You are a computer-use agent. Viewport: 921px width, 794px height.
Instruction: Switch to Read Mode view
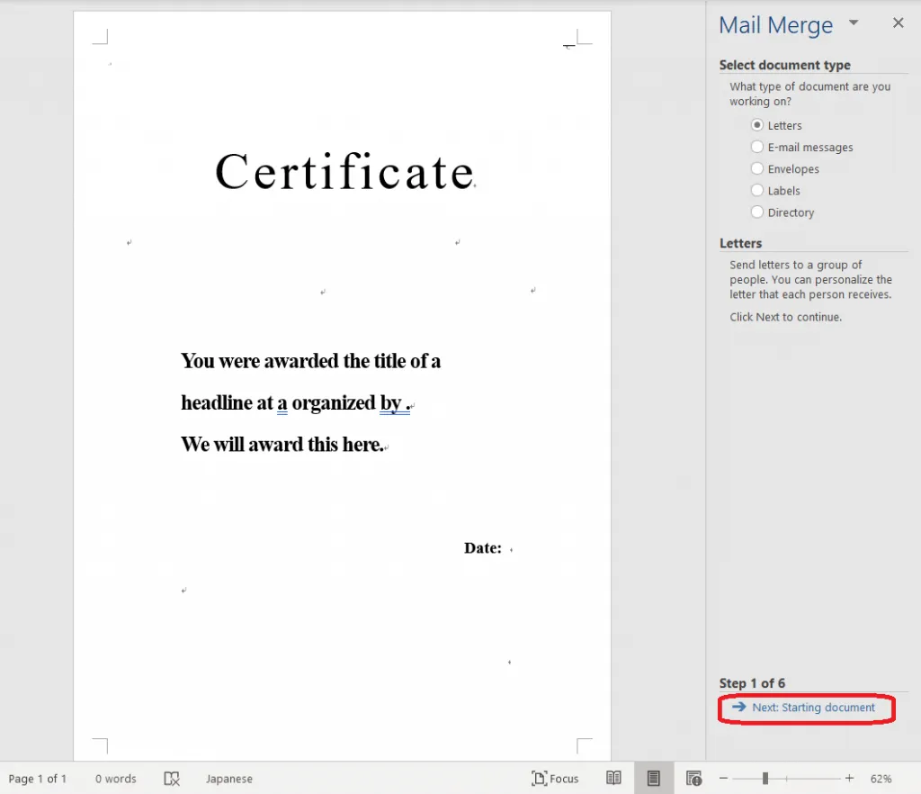tap(613, 779)
